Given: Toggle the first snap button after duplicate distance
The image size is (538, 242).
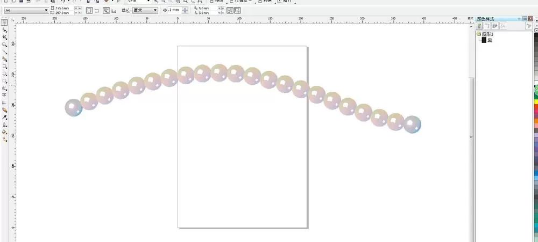Looking at the screenshot, I should coord(230,11).
